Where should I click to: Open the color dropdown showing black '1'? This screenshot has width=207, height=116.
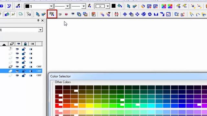point(51,6)
